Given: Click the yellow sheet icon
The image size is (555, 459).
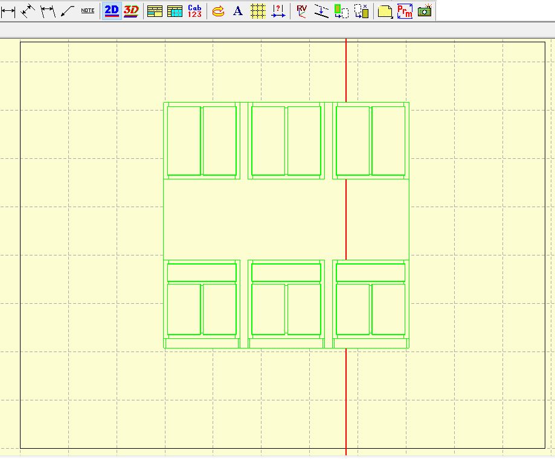Looking at the screenshot, I should pos(385,10).
